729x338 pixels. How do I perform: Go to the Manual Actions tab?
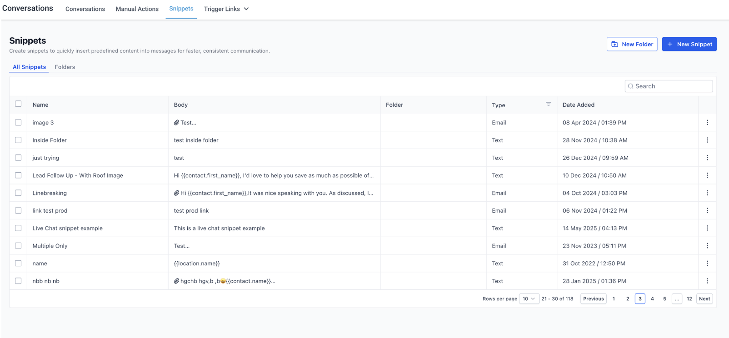[x=137, y=9]
